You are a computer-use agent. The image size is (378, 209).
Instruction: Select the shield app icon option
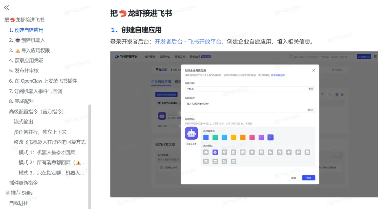(206, 162)
